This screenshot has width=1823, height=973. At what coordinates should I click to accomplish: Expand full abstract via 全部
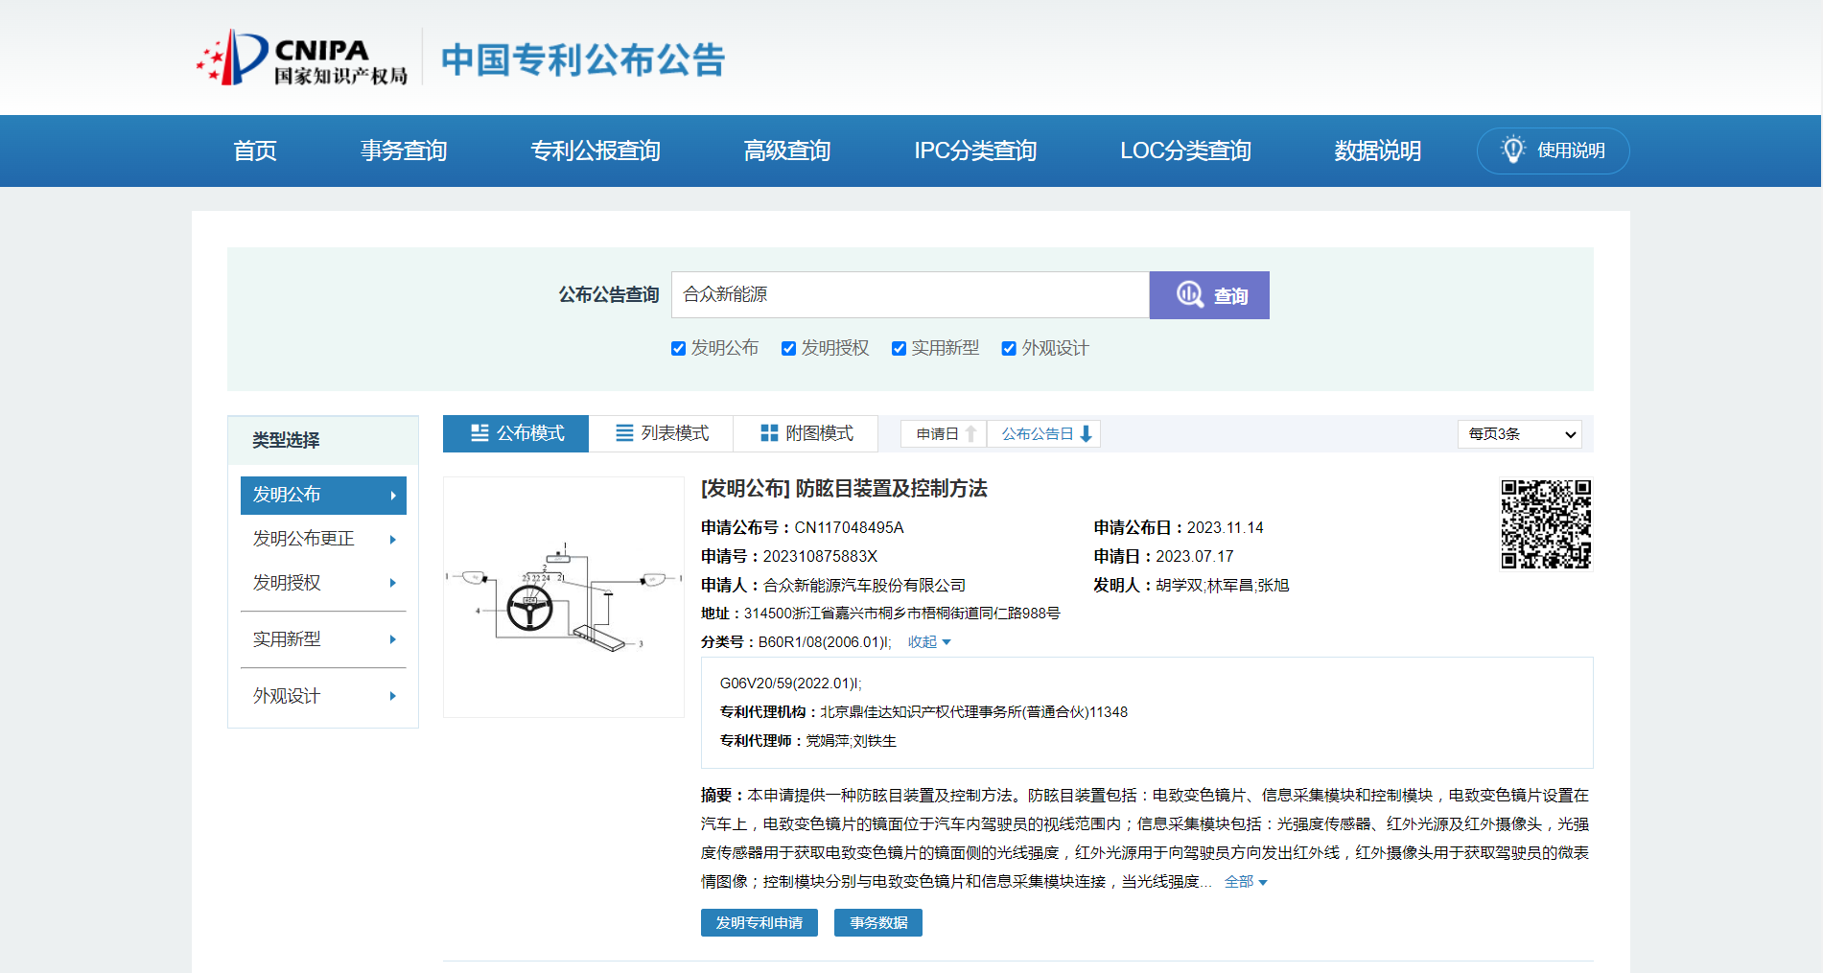coord(1246,882)
